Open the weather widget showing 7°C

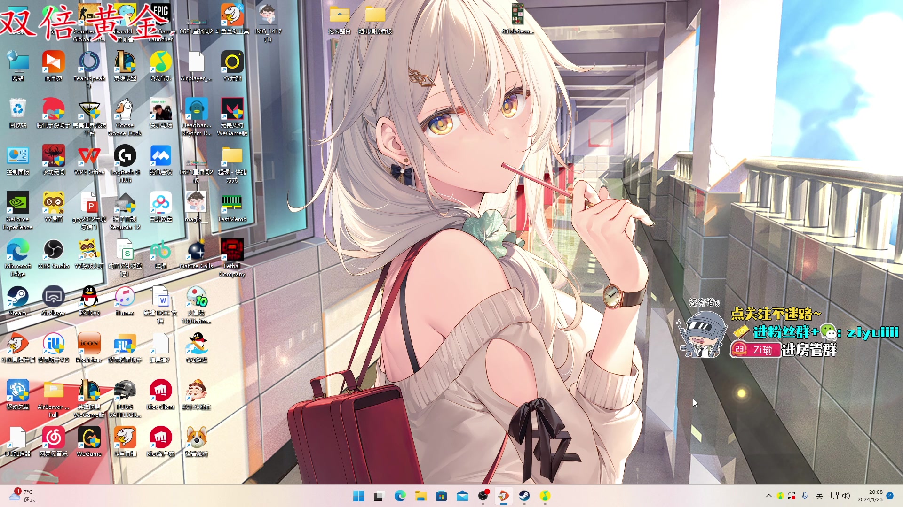pyautogui.click(x=23, y=496)
